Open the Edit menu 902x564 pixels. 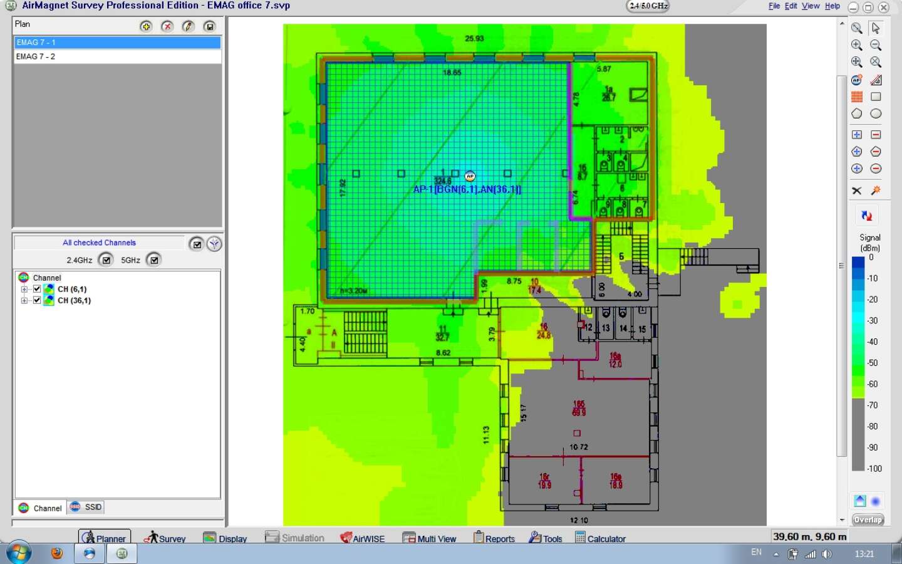[x=791, y=6]
